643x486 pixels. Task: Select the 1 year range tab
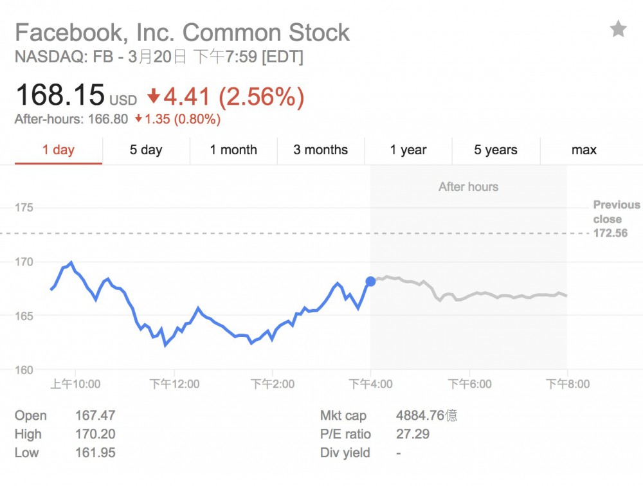point(408,150)
